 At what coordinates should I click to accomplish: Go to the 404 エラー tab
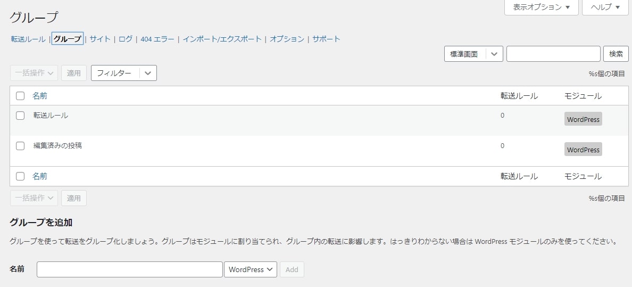point(157,39)
